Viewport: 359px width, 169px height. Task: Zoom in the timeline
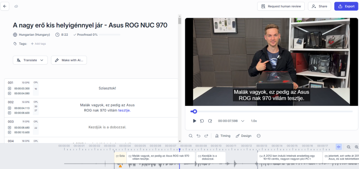356,147
